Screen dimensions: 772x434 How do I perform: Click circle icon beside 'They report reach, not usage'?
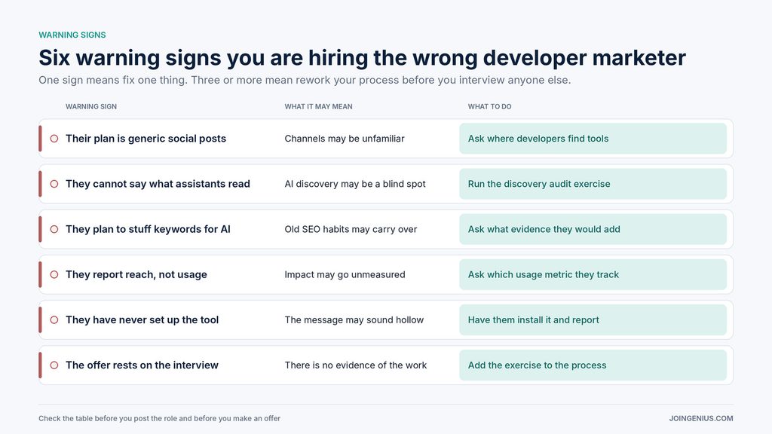pyautogui.click(x=54, y=274)
